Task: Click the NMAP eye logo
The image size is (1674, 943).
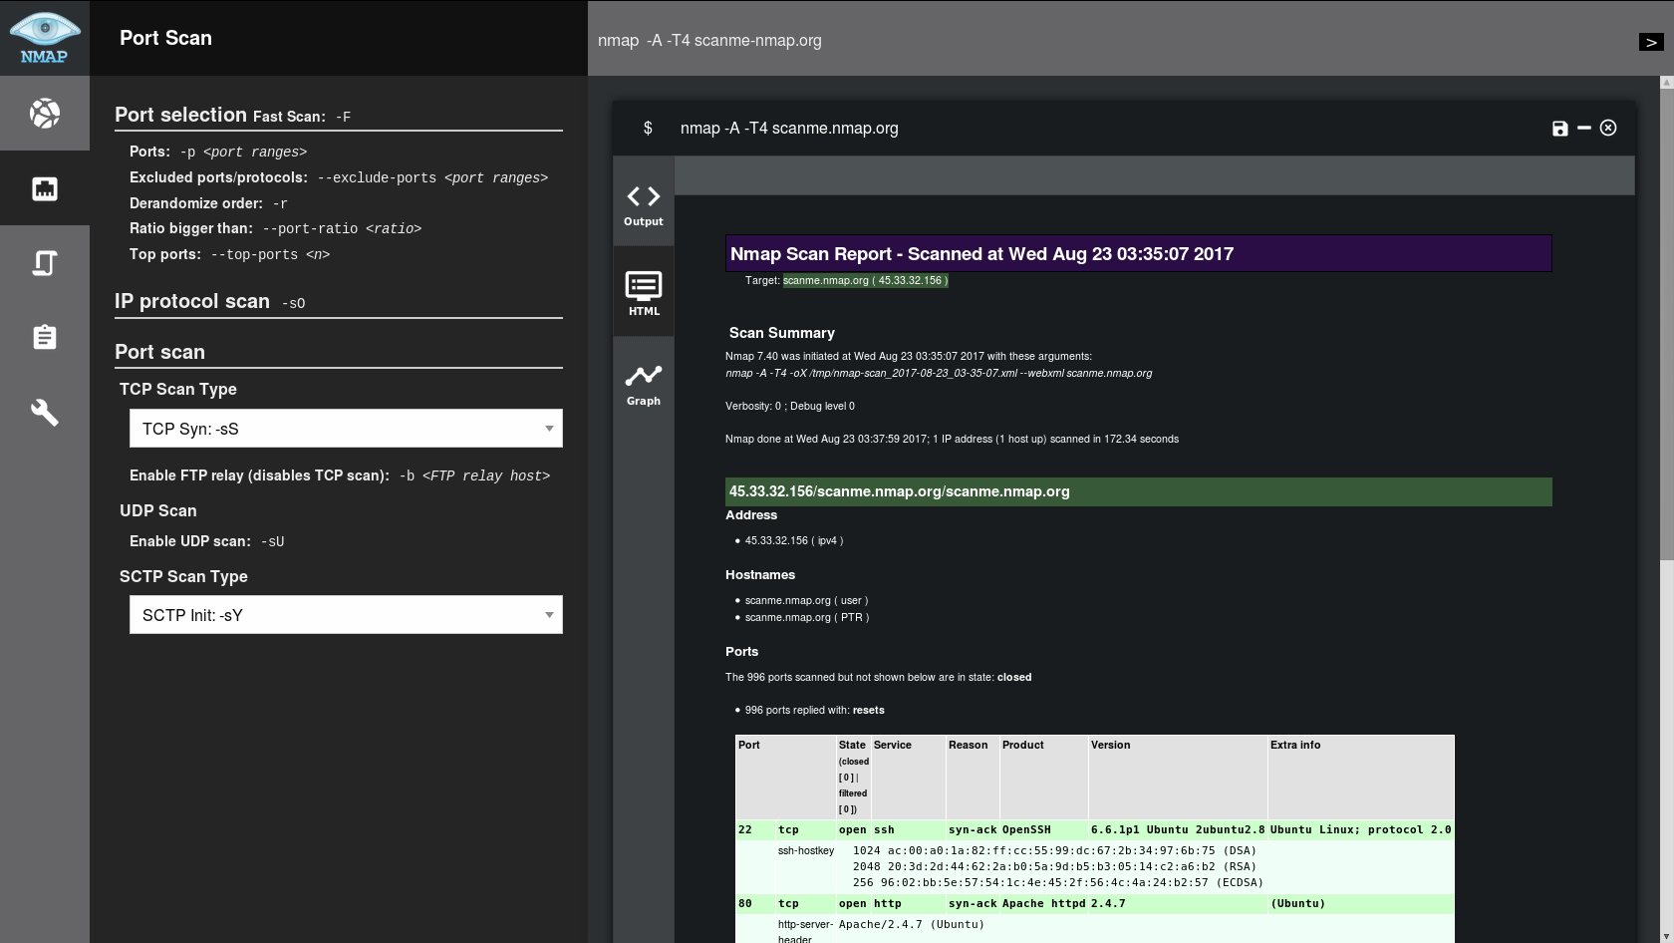Action: point(44,37)
